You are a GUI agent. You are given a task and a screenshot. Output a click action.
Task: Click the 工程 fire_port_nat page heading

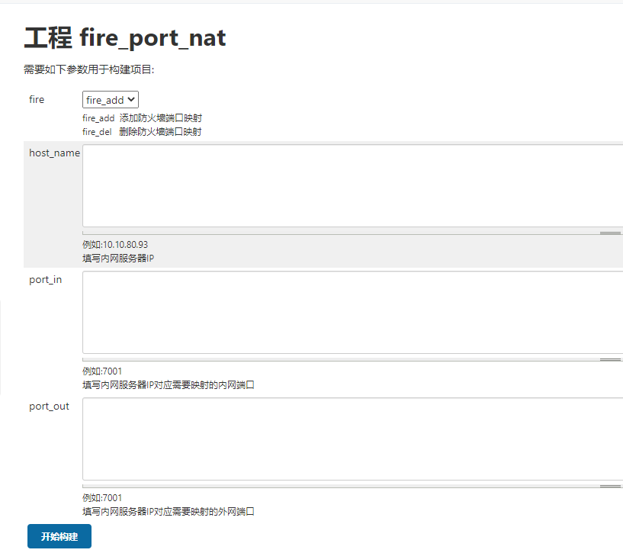pyautogui.click(x=125, y=37)
